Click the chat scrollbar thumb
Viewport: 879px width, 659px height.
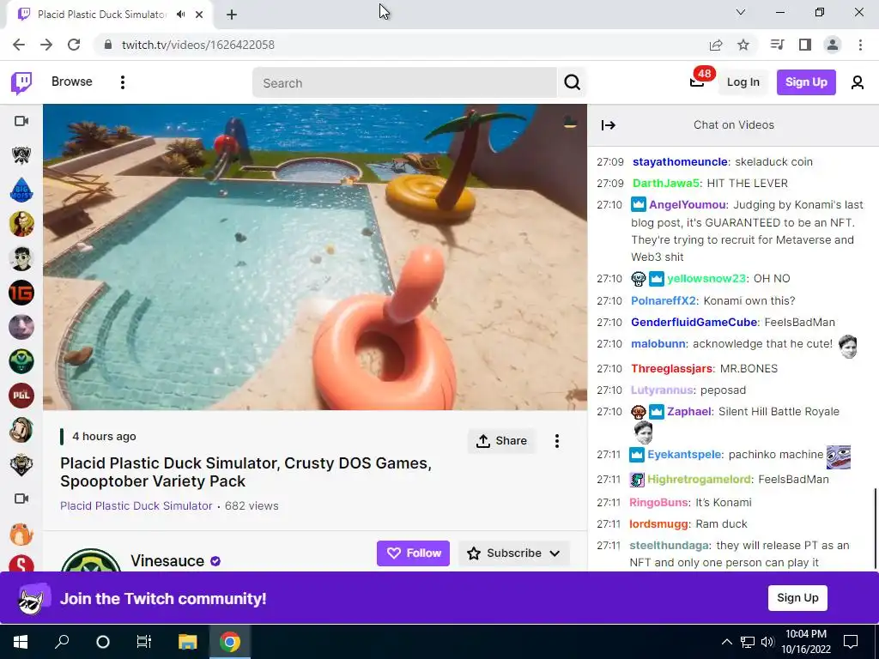tap(875, 528)
